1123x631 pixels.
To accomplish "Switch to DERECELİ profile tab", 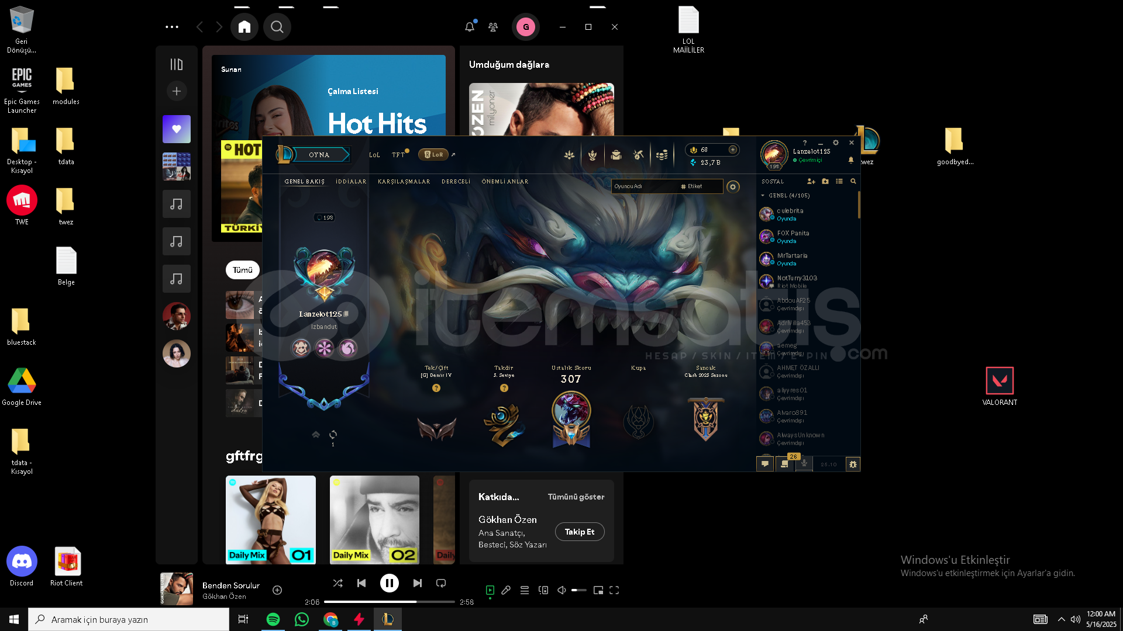I will point(456,182).
